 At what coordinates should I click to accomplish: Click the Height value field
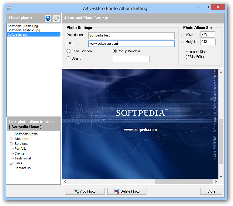pos(208,42)
